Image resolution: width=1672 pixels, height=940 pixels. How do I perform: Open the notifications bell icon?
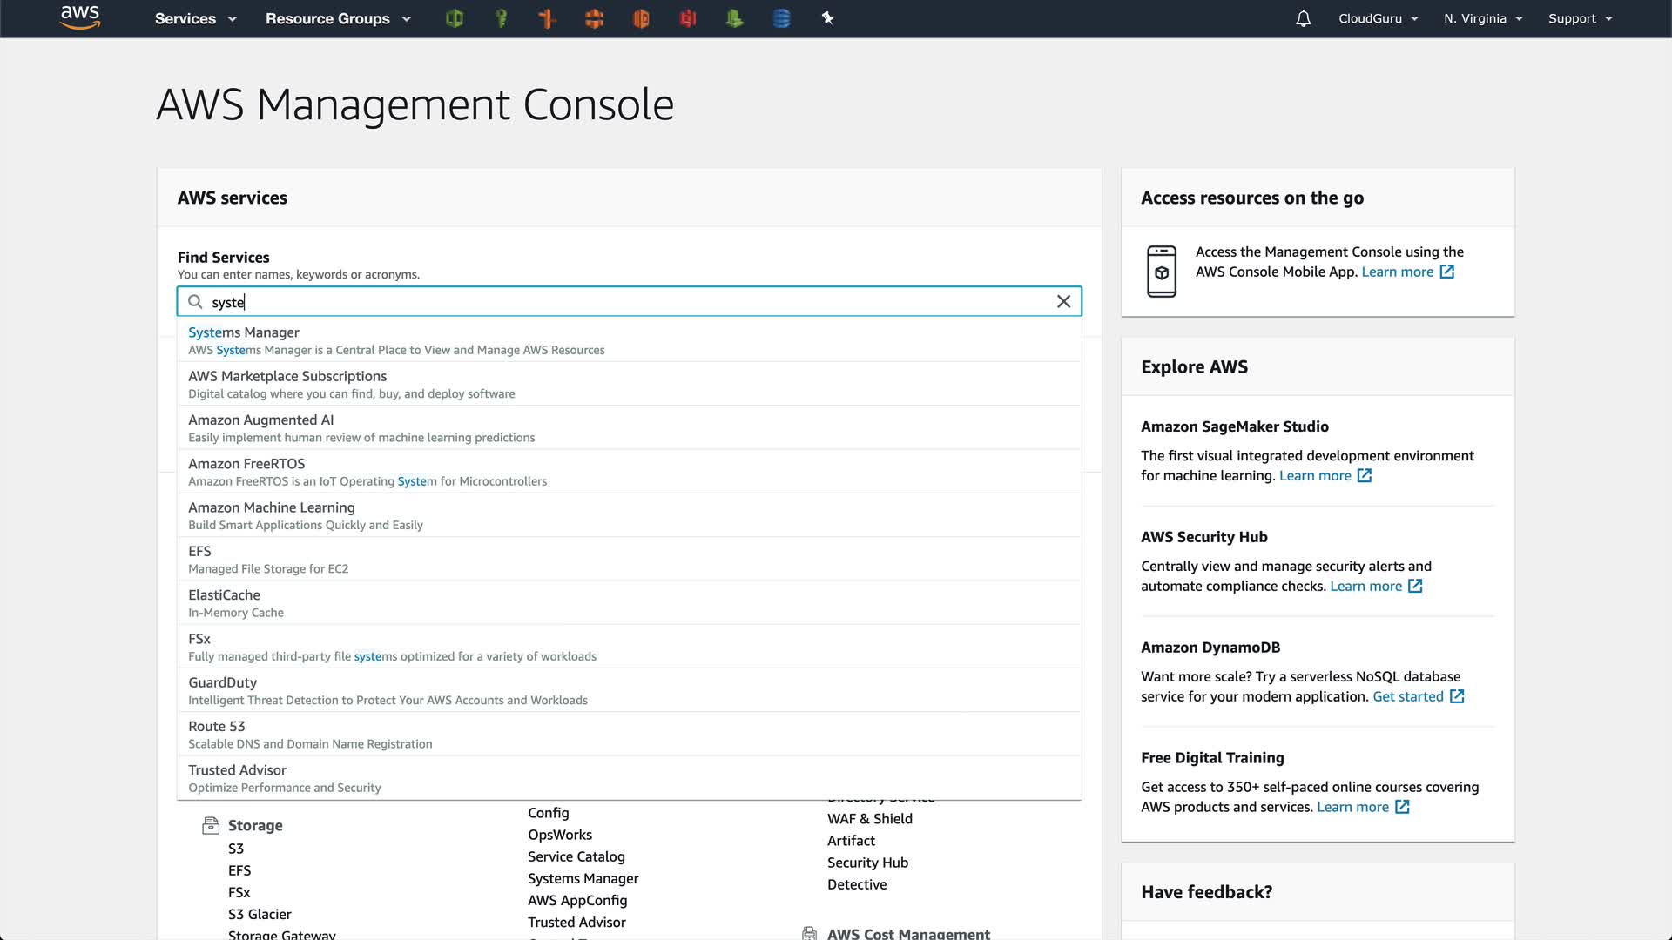tap(1303, 18)
